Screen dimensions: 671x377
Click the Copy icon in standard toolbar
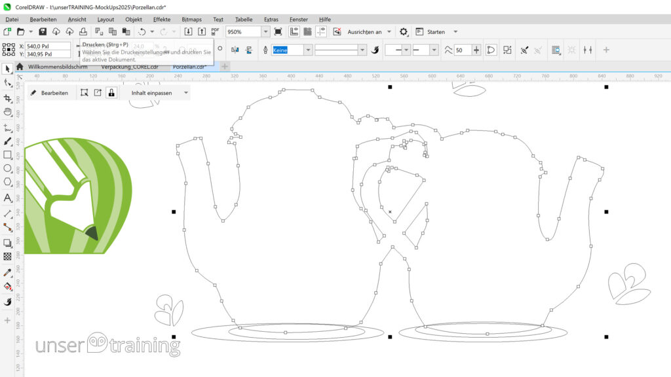(113, 31)
